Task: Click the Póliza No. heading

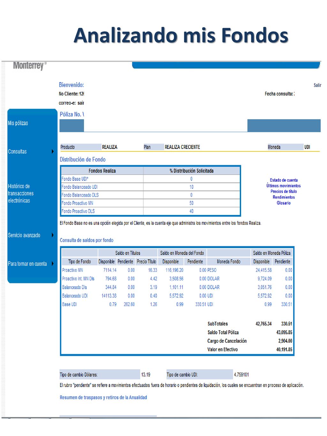Action: click(72, 114)
